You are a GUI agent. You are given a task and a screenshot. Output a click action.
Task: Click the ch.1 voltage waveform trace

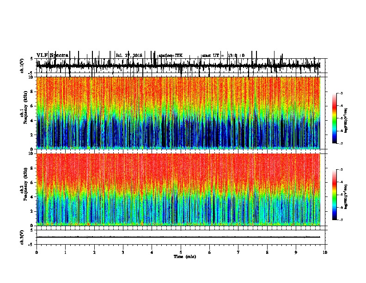[178, 66]
